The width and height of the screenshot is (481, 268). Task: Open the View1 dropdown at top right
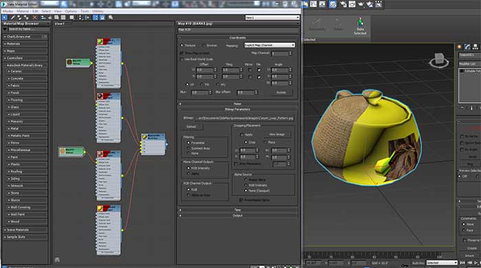pyautogui.click(x=272, y=17)
